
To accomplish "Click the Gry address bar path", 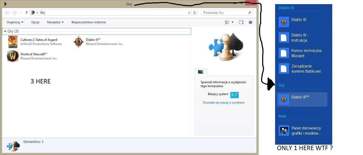I will [x=43, y=13].
